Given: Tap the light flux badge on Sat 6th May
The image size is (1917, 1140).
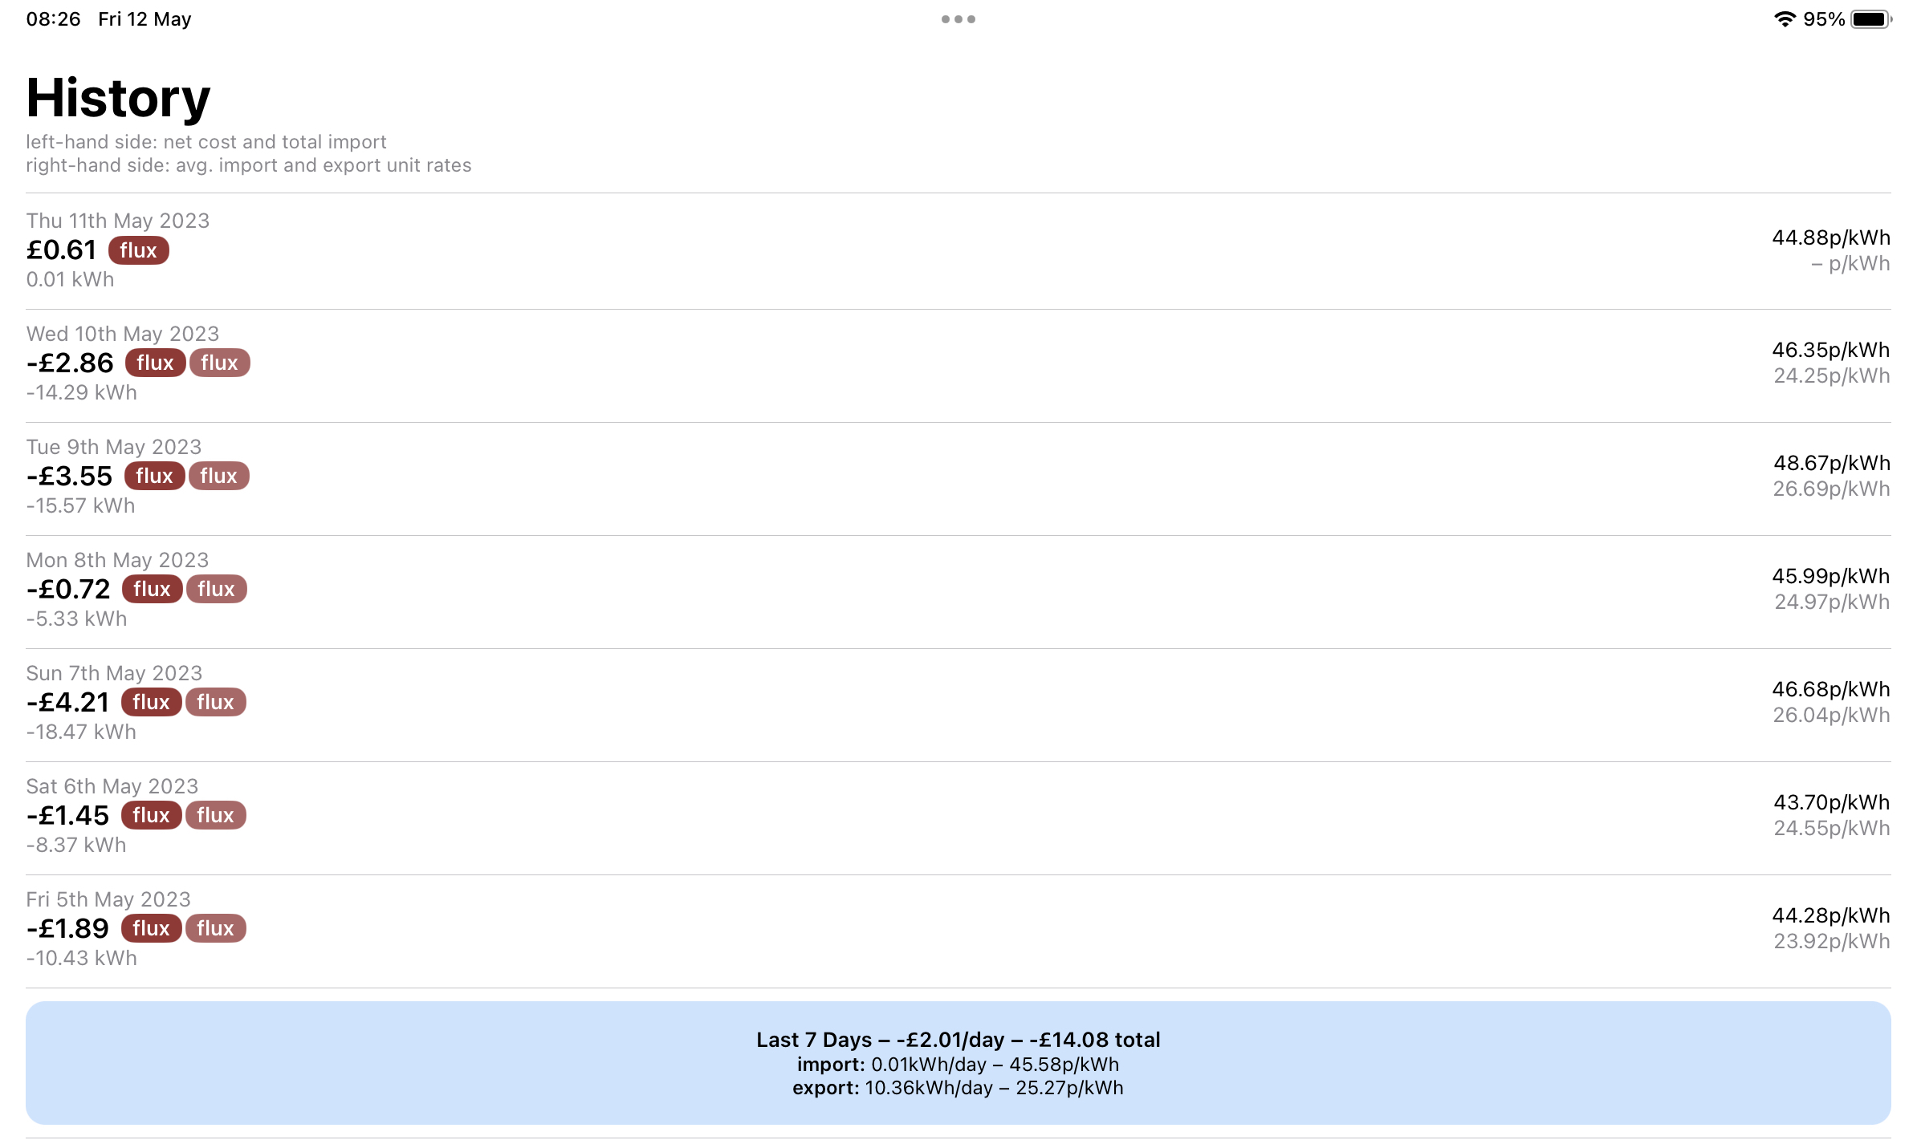Looking at the screenshot, I should pos(216,815).
